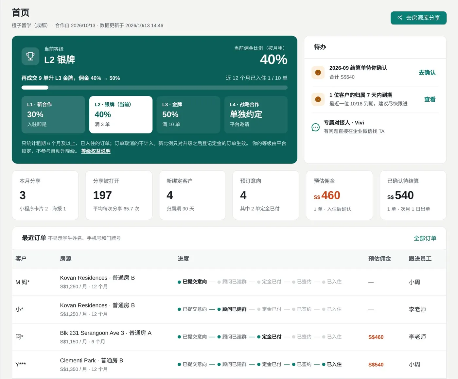Viewport: 458px width, 379px height.
Task: Select the L2 · 银牌 current tier card
Action: coord(121,114)
